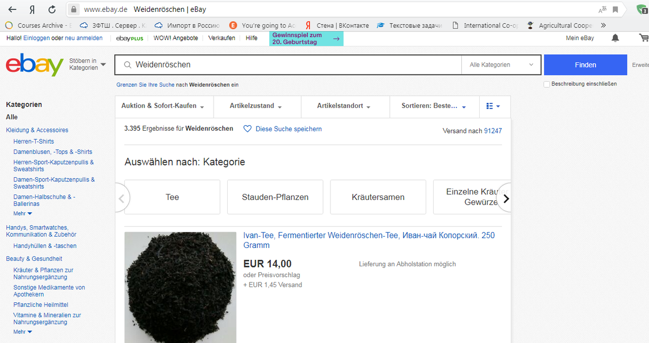Open Sortieren: Beste... dropdown

point(434,106)
